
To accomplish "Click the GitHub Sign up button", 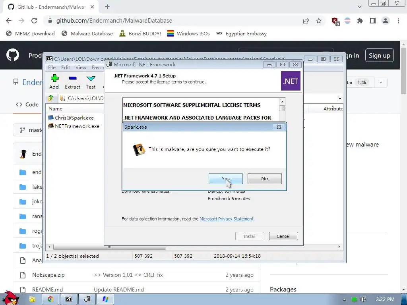I will pyautogui.click(x=379, y=55).
